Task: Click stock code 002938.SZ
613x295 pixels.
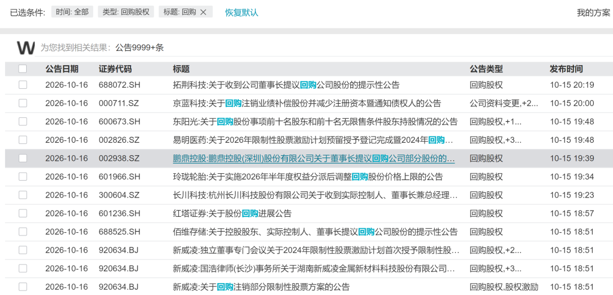Action: [119, 159]
